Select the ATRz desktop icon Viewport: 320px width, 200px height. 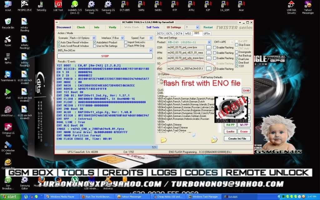192,6
